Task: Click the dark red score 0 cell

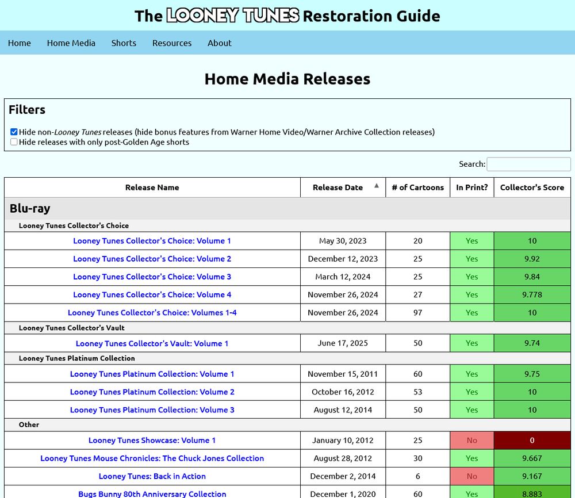Action: coord(532,440)
